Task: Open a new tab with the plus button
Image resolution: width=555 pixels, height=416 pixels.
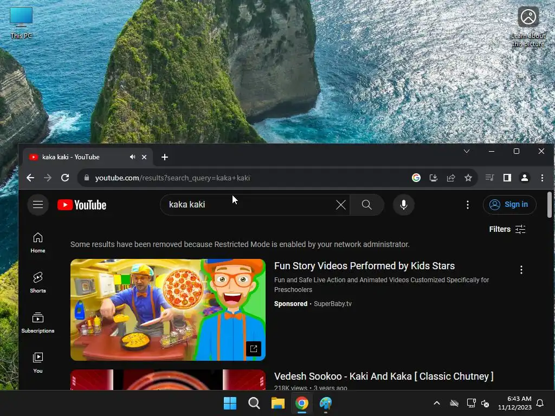Action: (x=165, y=157)
